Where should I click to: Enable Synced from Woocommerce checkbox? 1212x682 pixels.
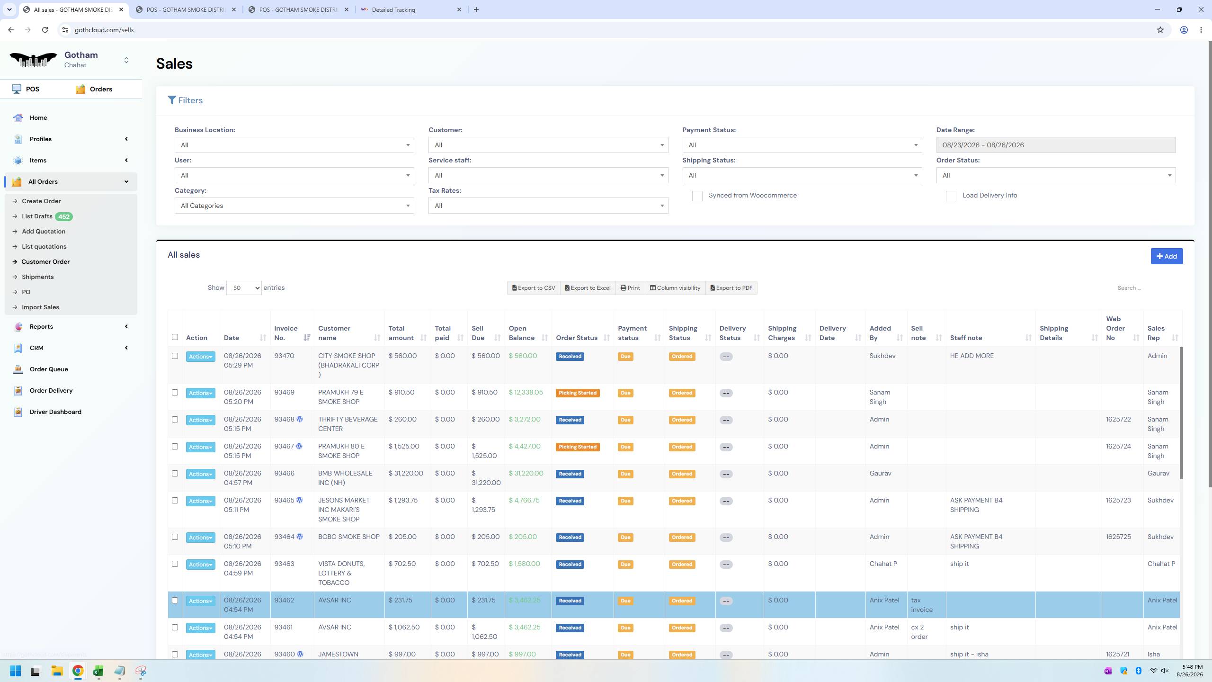point(697,196)
